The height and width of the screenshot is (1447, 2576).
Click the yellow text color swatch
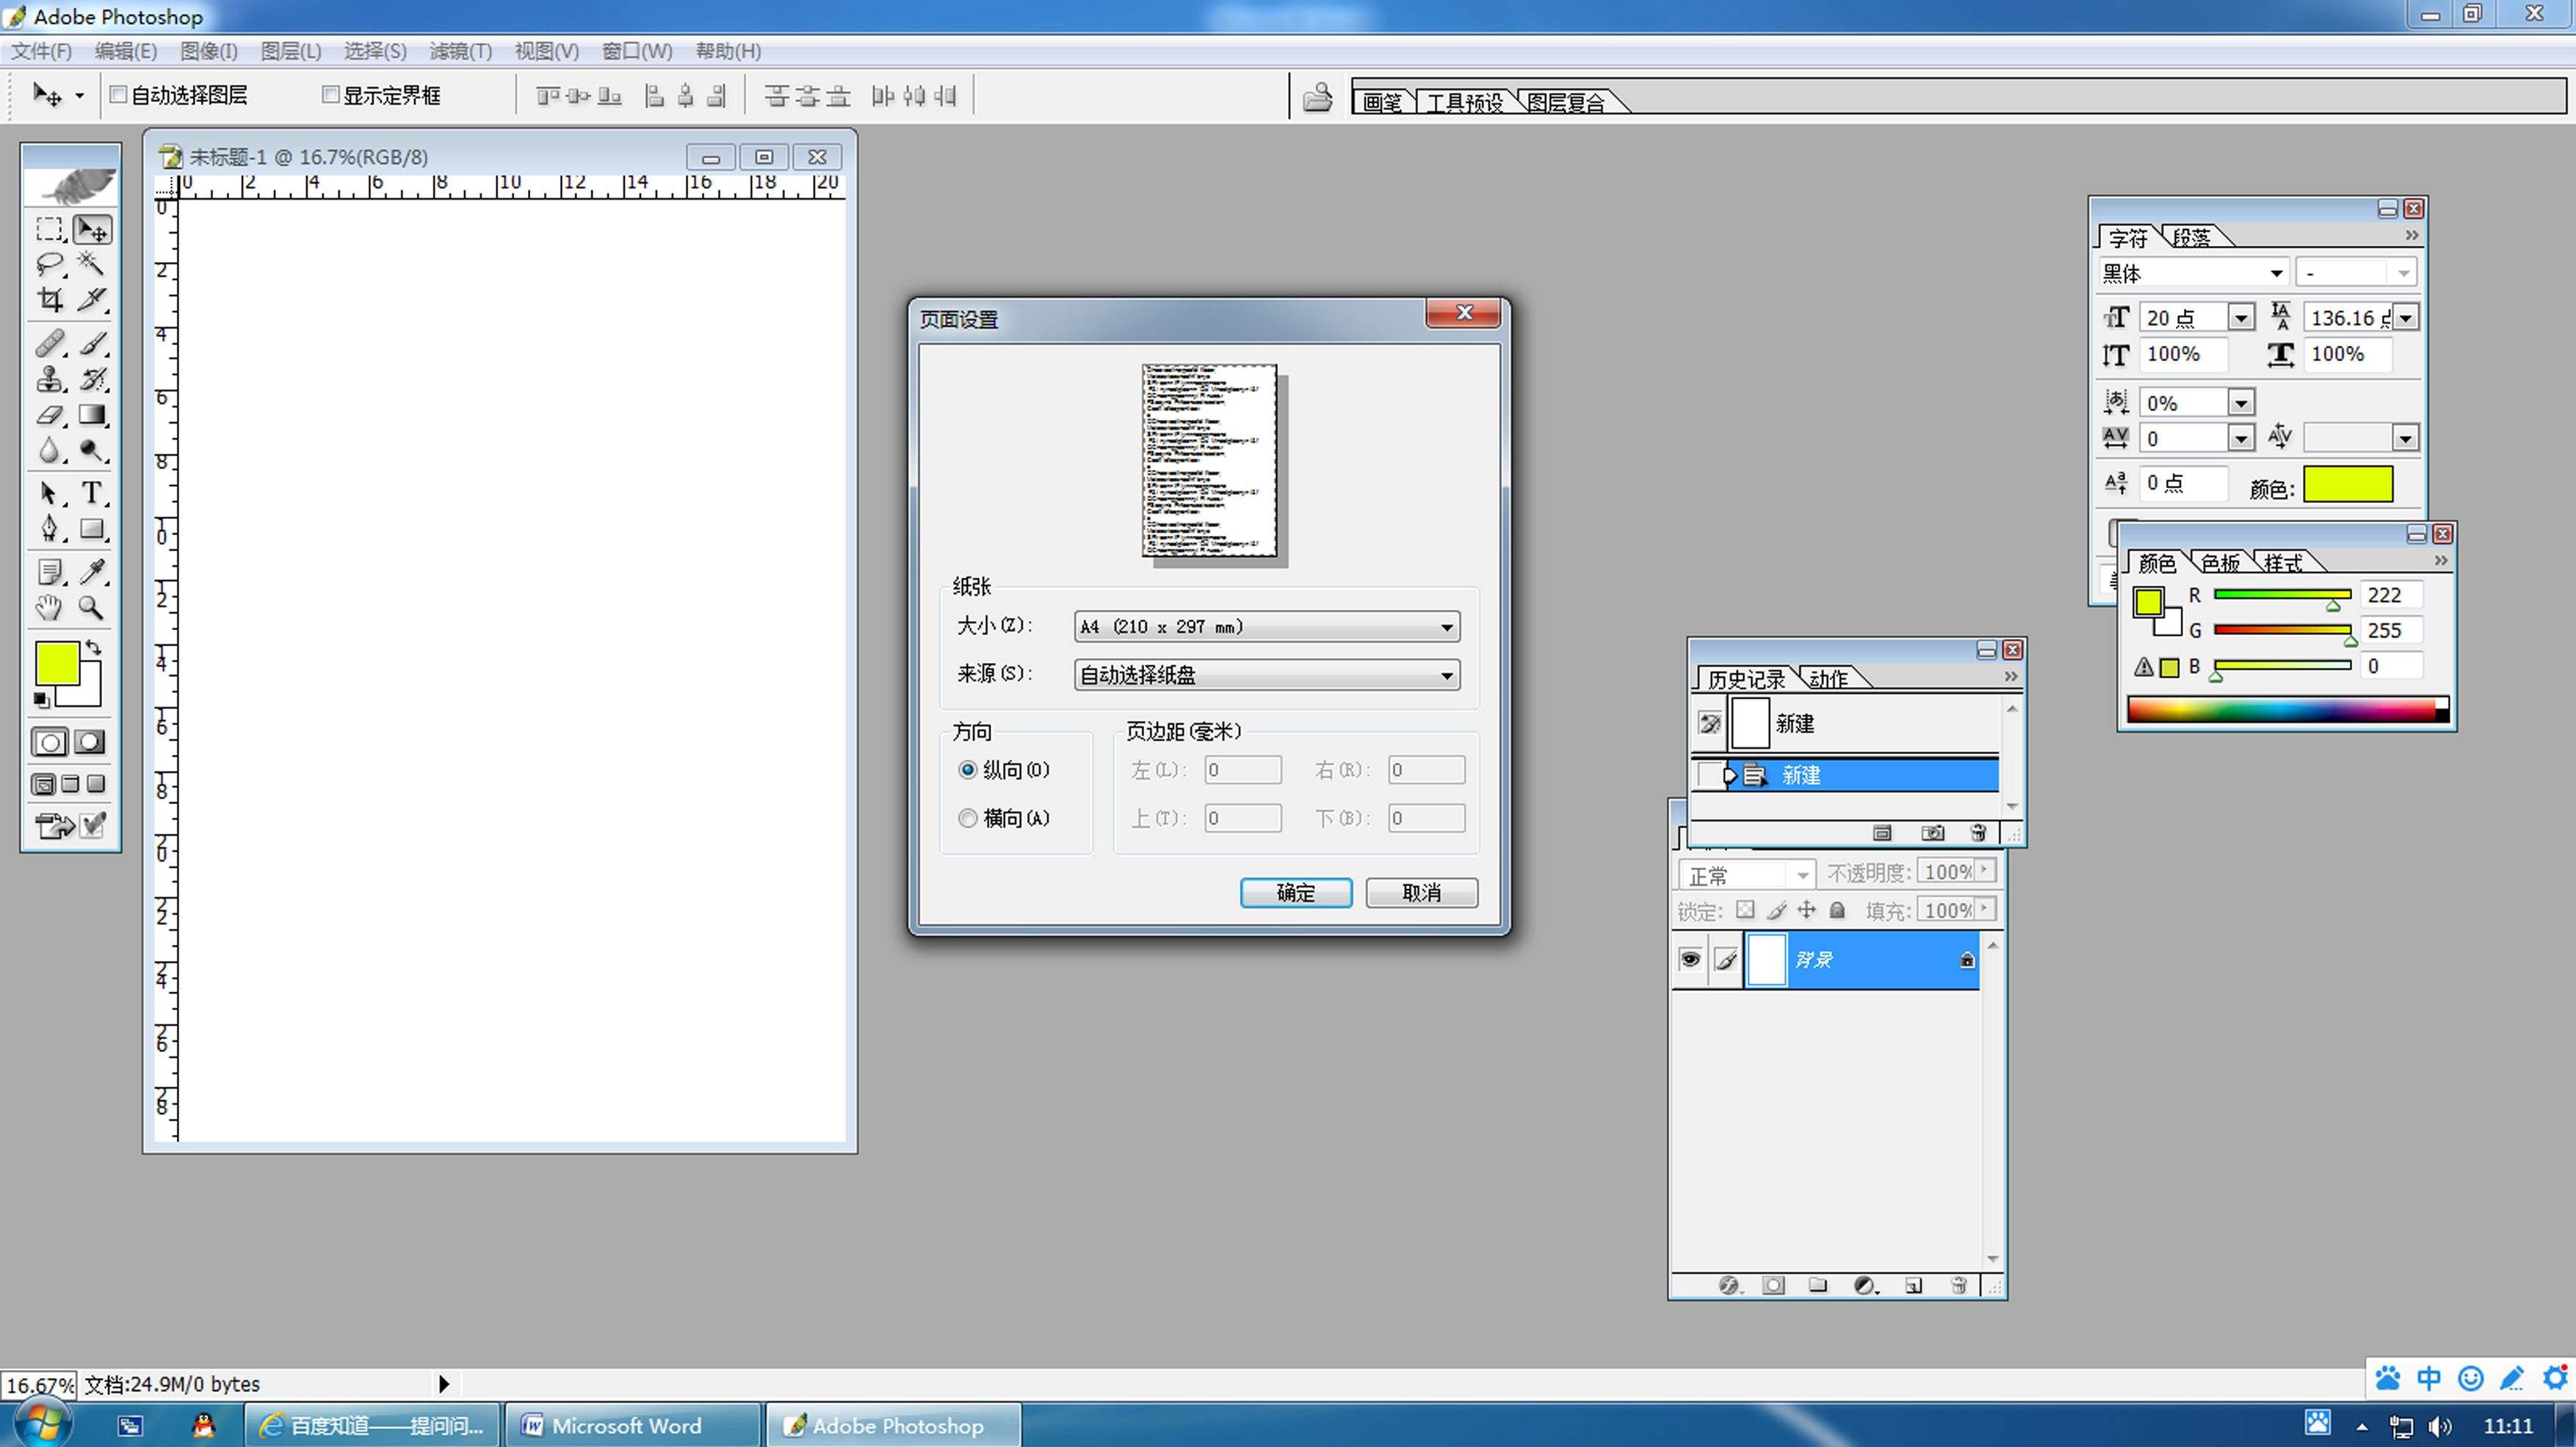pos(2347,484)
